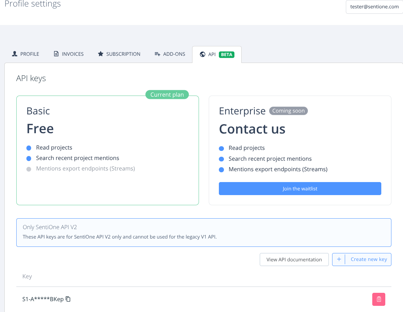Click 'Mentions export endpoints (Streams)' in Enterprise plan
This screenshot has height=312, width=403.
pyautogui.click(x=278, y=169)
